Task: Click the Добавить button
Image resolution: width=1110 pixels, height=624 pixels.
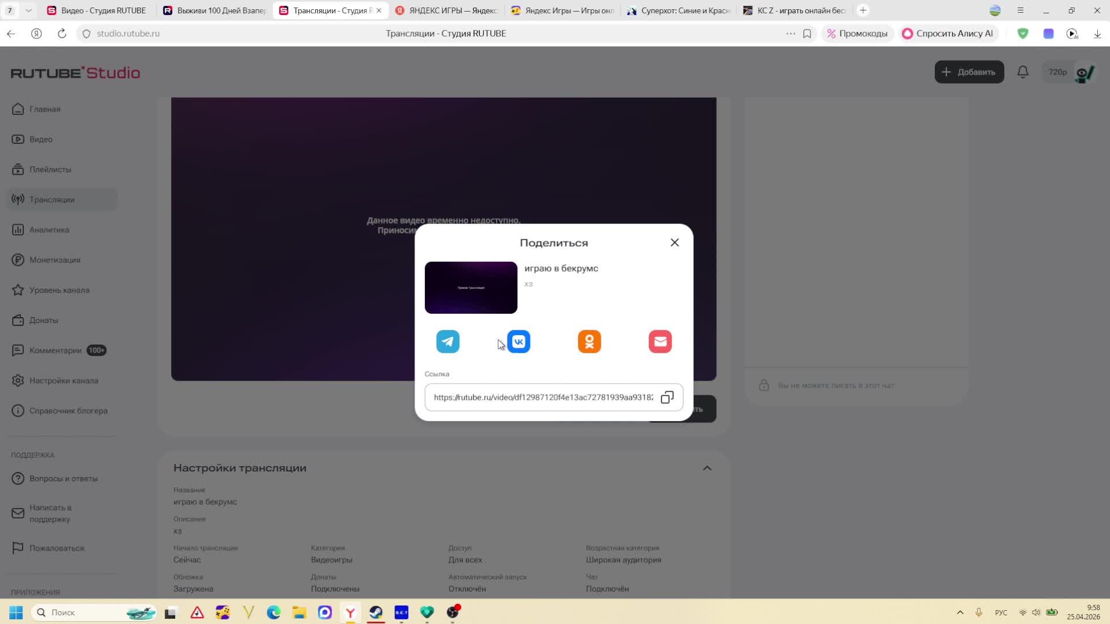Action: pos(969,72)
